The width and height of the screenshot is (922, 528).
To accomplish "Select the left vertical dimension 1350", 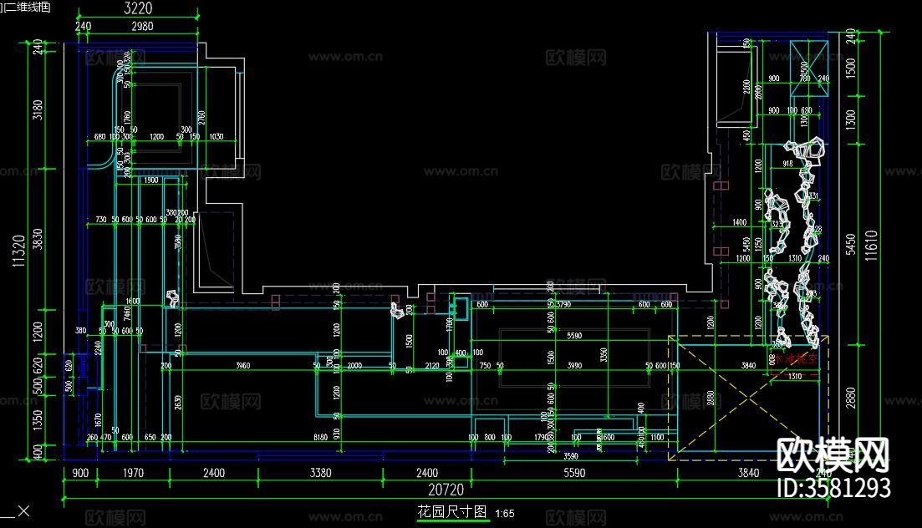I will click(38, 420).
